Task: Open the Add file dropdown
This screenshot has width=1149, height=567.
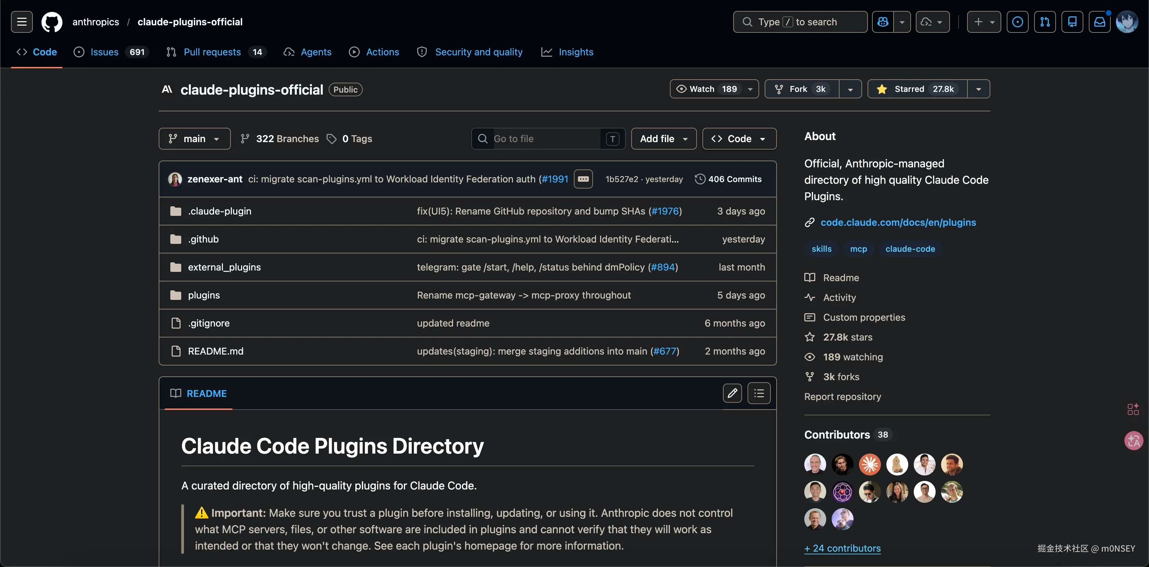Action: click(664, 139)
